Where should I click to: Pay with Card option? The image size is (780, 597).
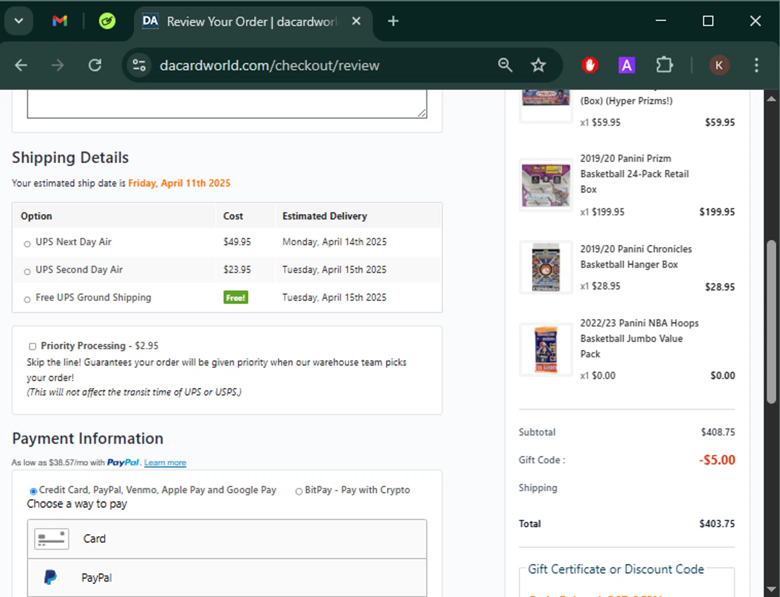pos(227,539)
